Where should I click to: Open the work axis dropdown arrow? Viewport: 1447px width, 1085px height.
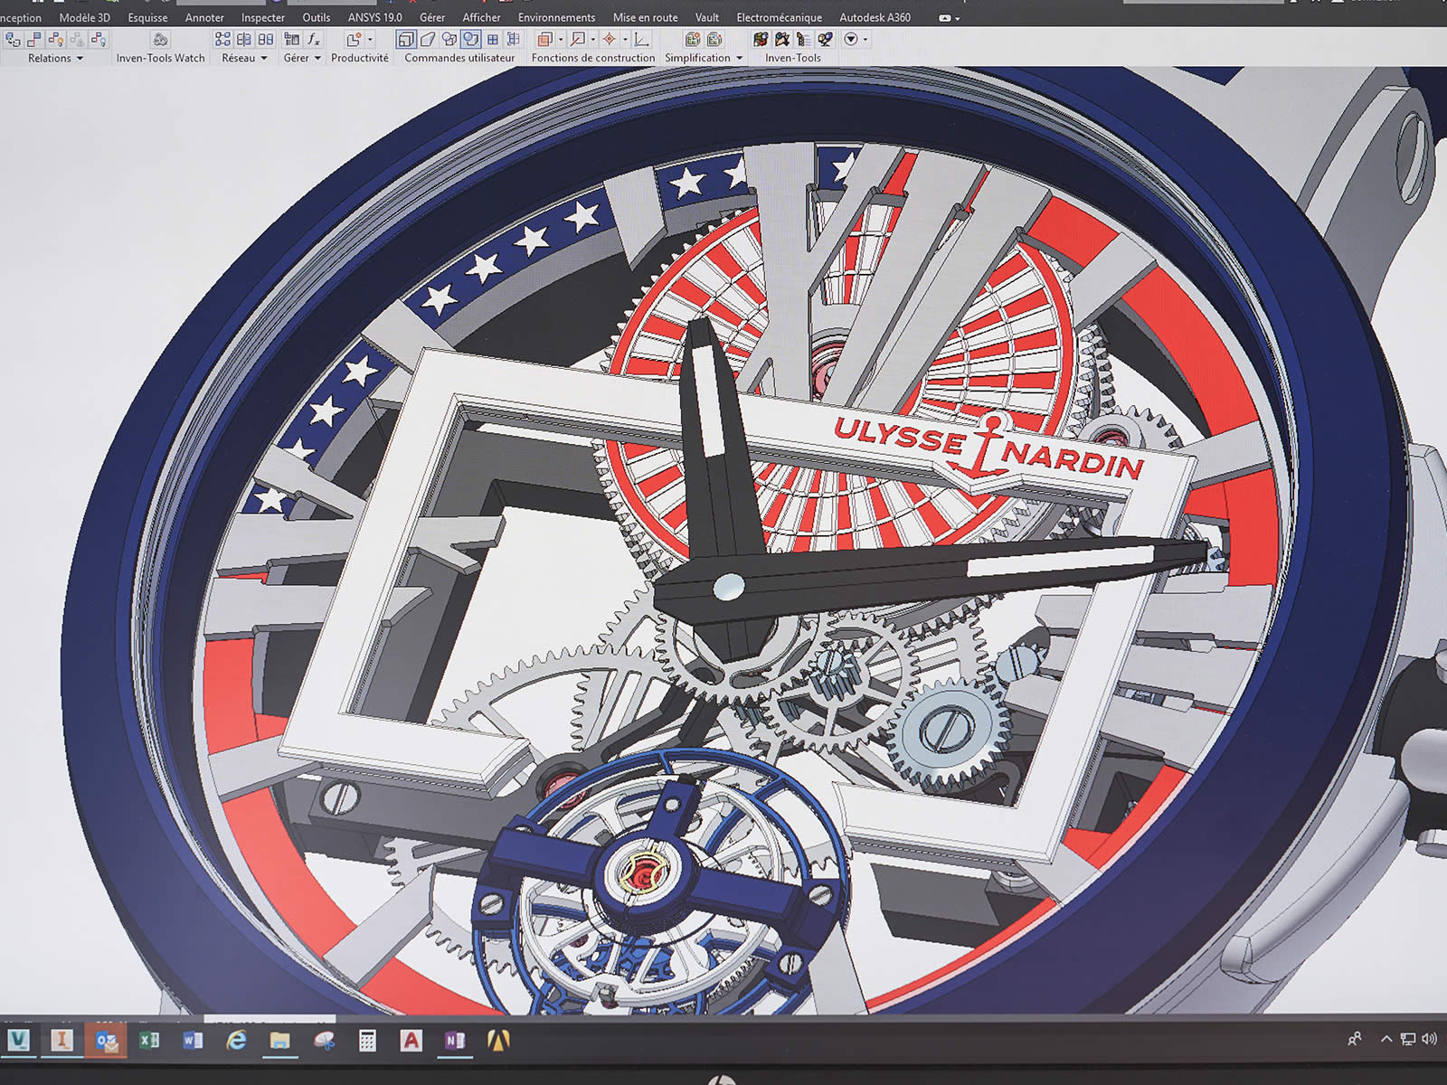[x=593, y=39]
